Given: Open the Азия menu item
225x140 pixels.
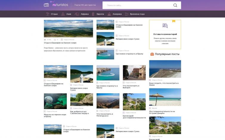Looking at the screenshot, I should (x=69, y=14).
